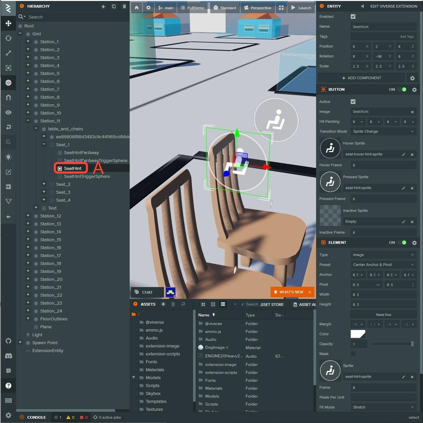Image resolution: width=423 pixels, height=423 pixels.
Task: Uncheck the entity Enabled checkbox
Action: pyautogui.click(x=353, y=16)
